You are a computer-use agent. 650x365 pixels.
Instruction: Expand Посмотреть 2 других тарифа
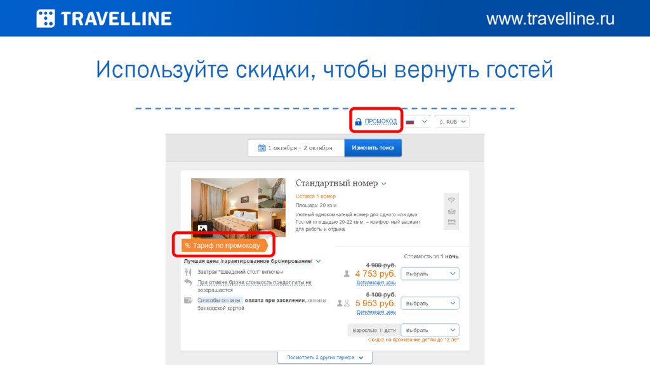pyautogui.click(x=324, y=357)
